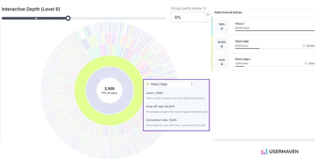The image size is (315, 165).
Task: Click the down arrow under 100%
Action: pyautogui.click(x=222, y=29)
